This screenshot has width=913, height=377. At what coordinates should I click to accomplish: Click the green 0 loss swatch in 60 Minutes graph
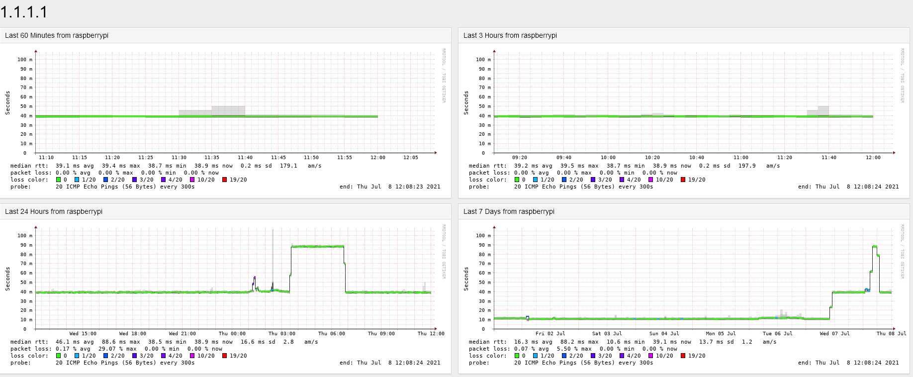click(58, 180)
